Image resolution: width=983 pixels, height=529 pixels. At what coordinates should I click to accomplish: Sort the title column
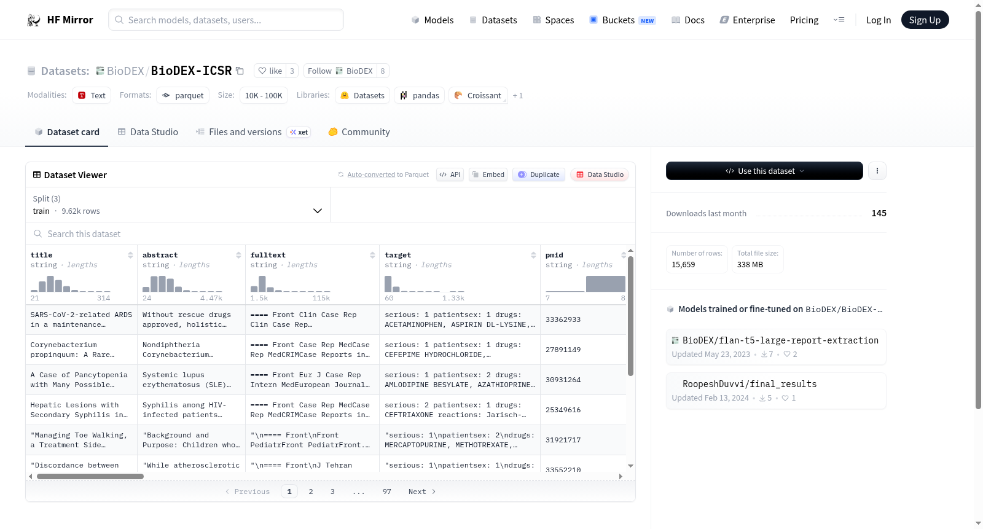coord(130,255)
